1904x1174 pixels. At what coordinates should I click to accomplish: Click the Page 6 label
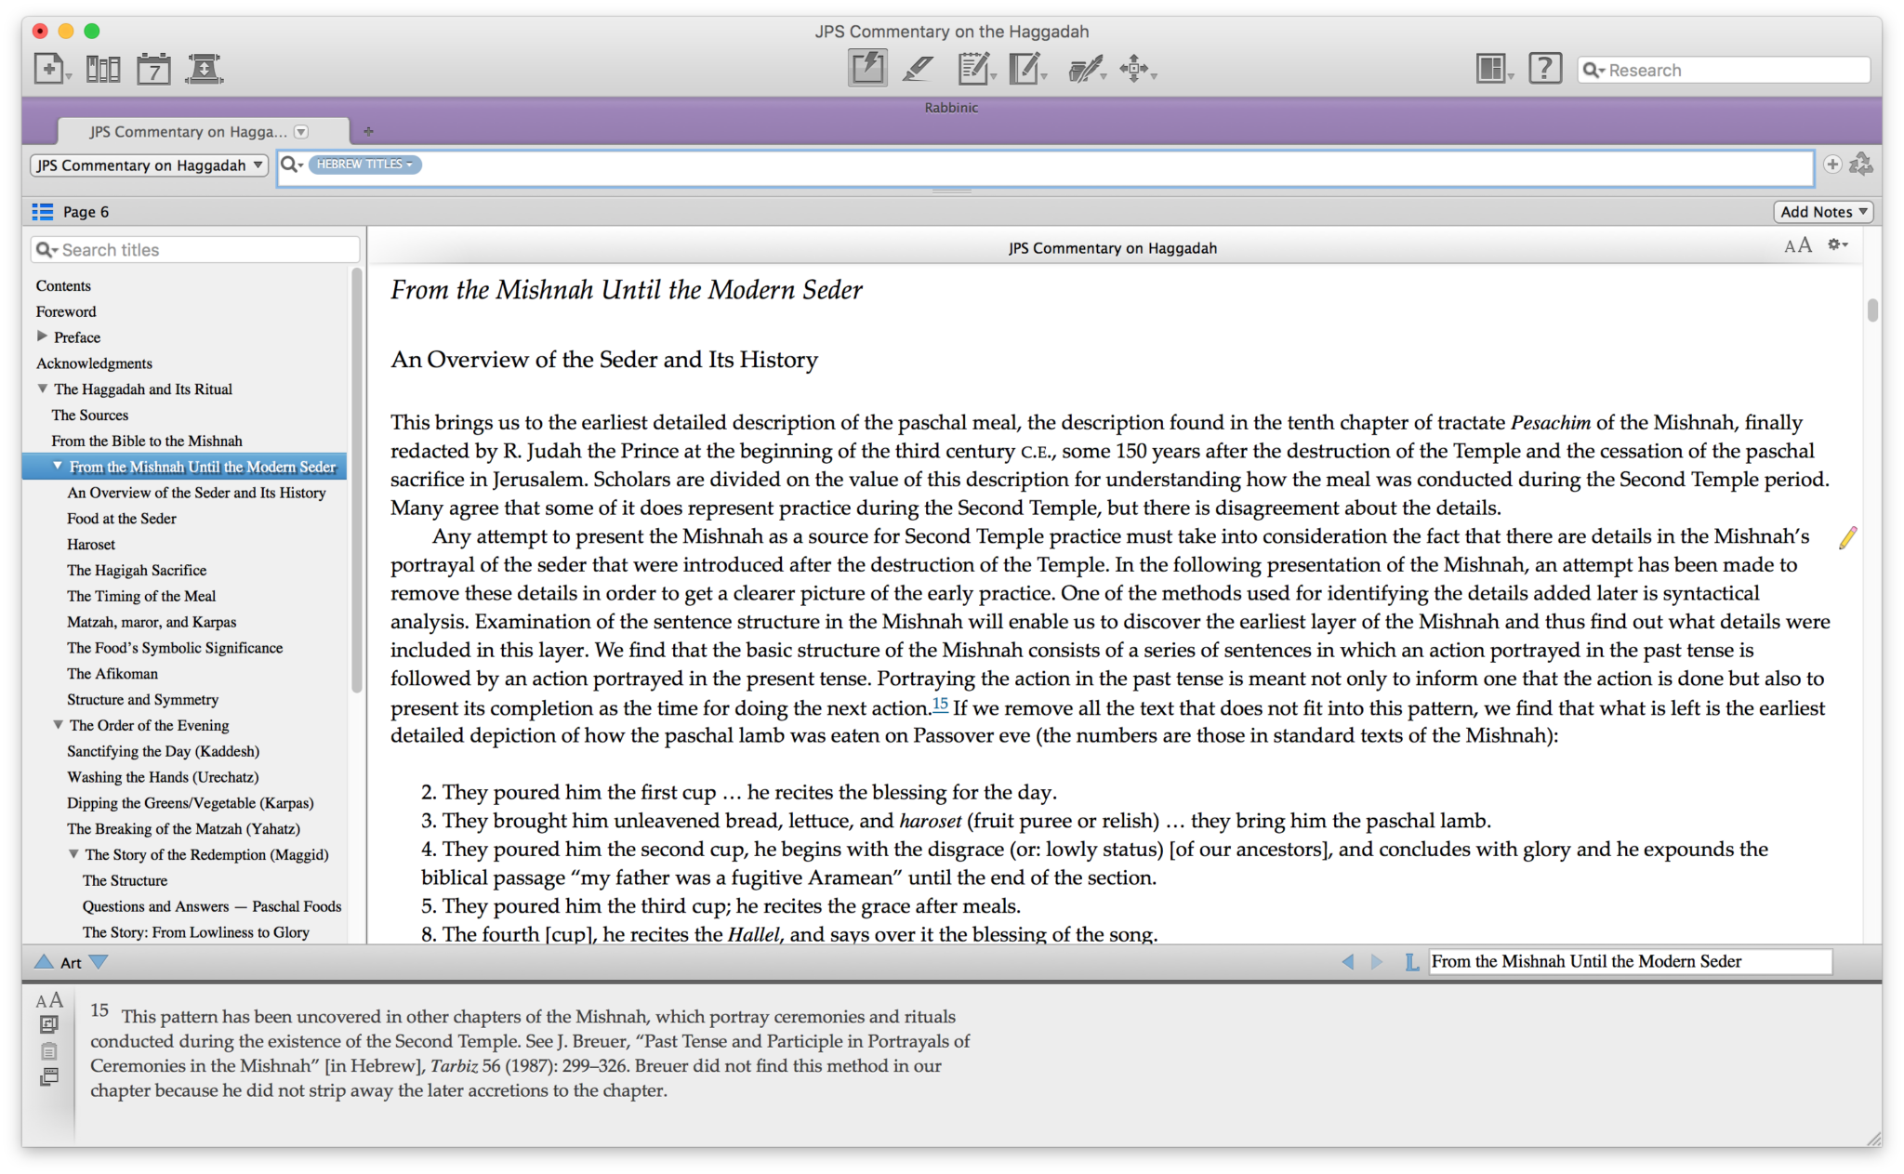[86, 212]
